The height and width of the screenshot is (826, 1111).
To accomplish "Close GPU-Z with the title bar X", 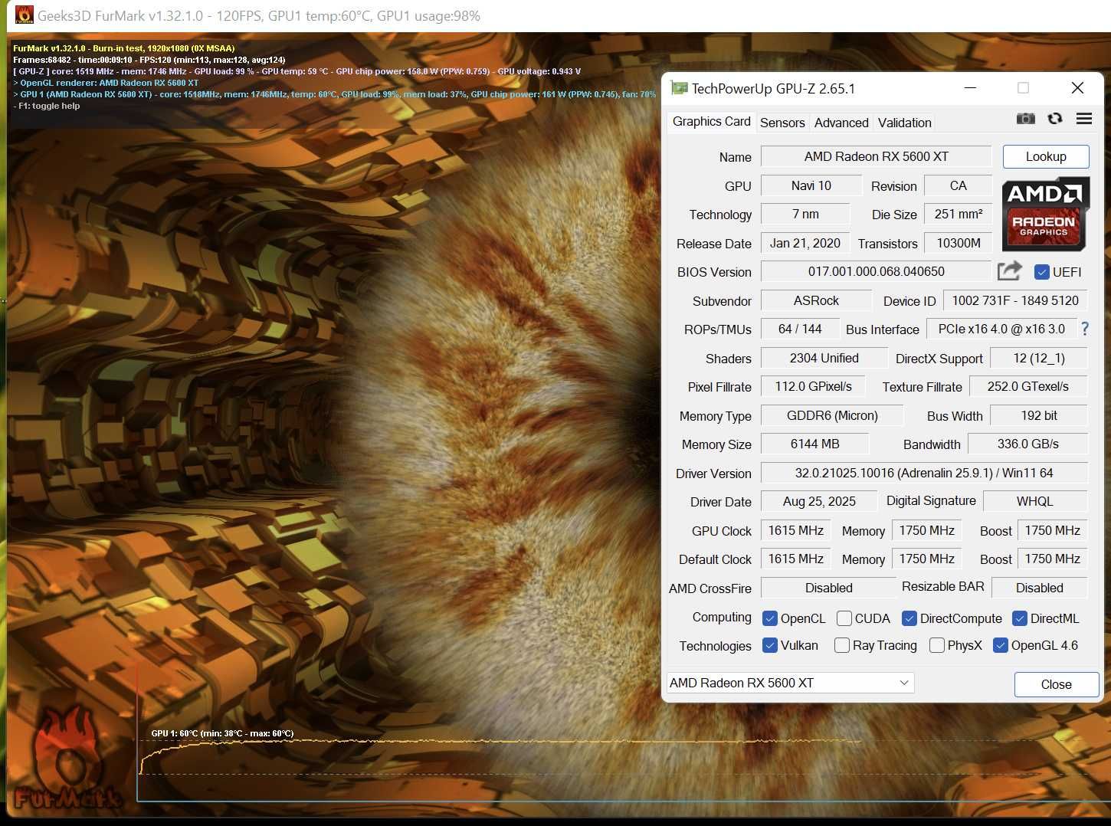I will click(x=1077, y=88).
